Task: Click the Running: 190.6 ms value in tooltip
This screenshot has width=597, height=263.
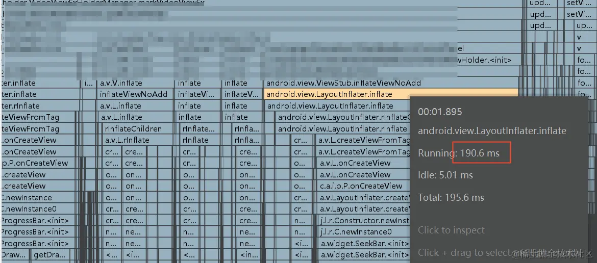Action: coord(458,153)
